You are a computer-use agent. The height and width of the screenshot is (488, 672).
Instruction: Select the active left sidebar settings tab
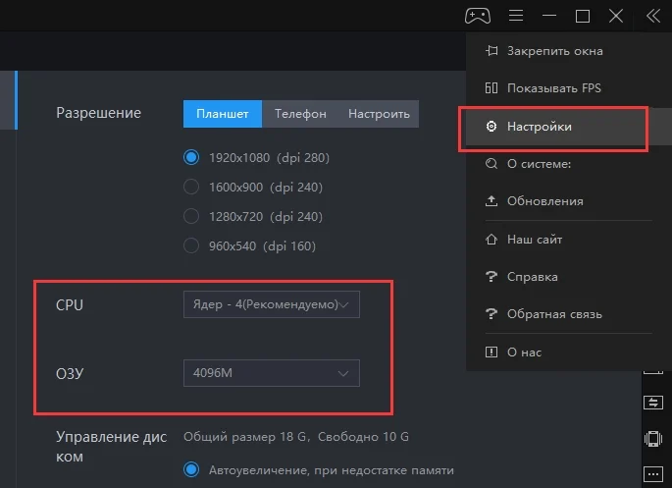pyautogui.click(x=9, y=100)
